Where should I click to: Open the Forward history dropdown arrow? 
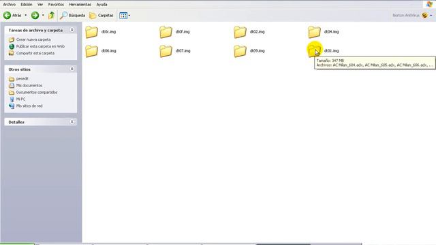point(43,15)
